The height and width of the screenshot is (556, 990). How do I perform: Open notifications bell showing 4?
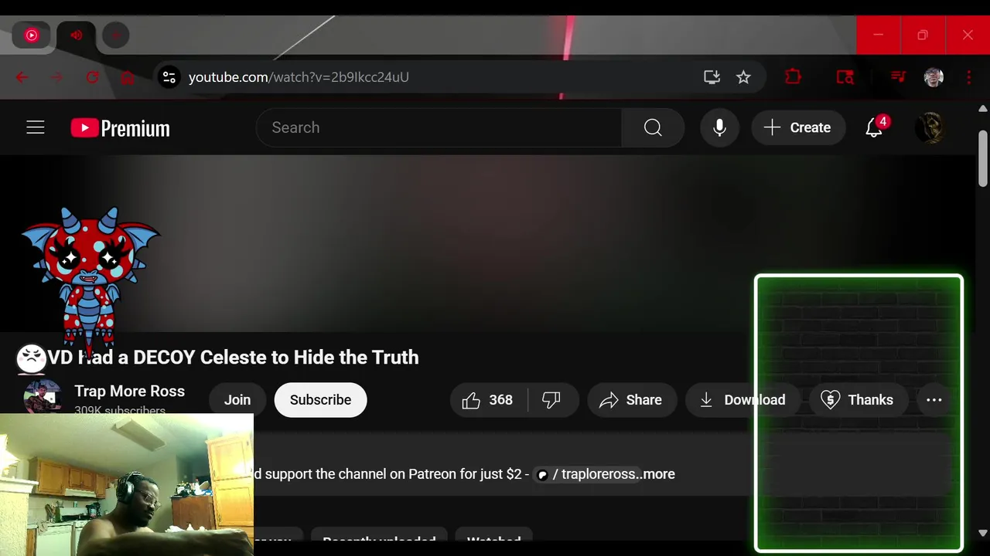point(875,127)
